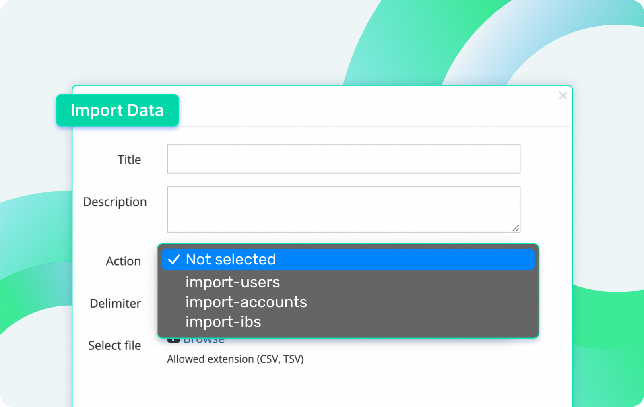Click the Description label
The width and height of the screenshot is (644, 407).
point(115,202)
